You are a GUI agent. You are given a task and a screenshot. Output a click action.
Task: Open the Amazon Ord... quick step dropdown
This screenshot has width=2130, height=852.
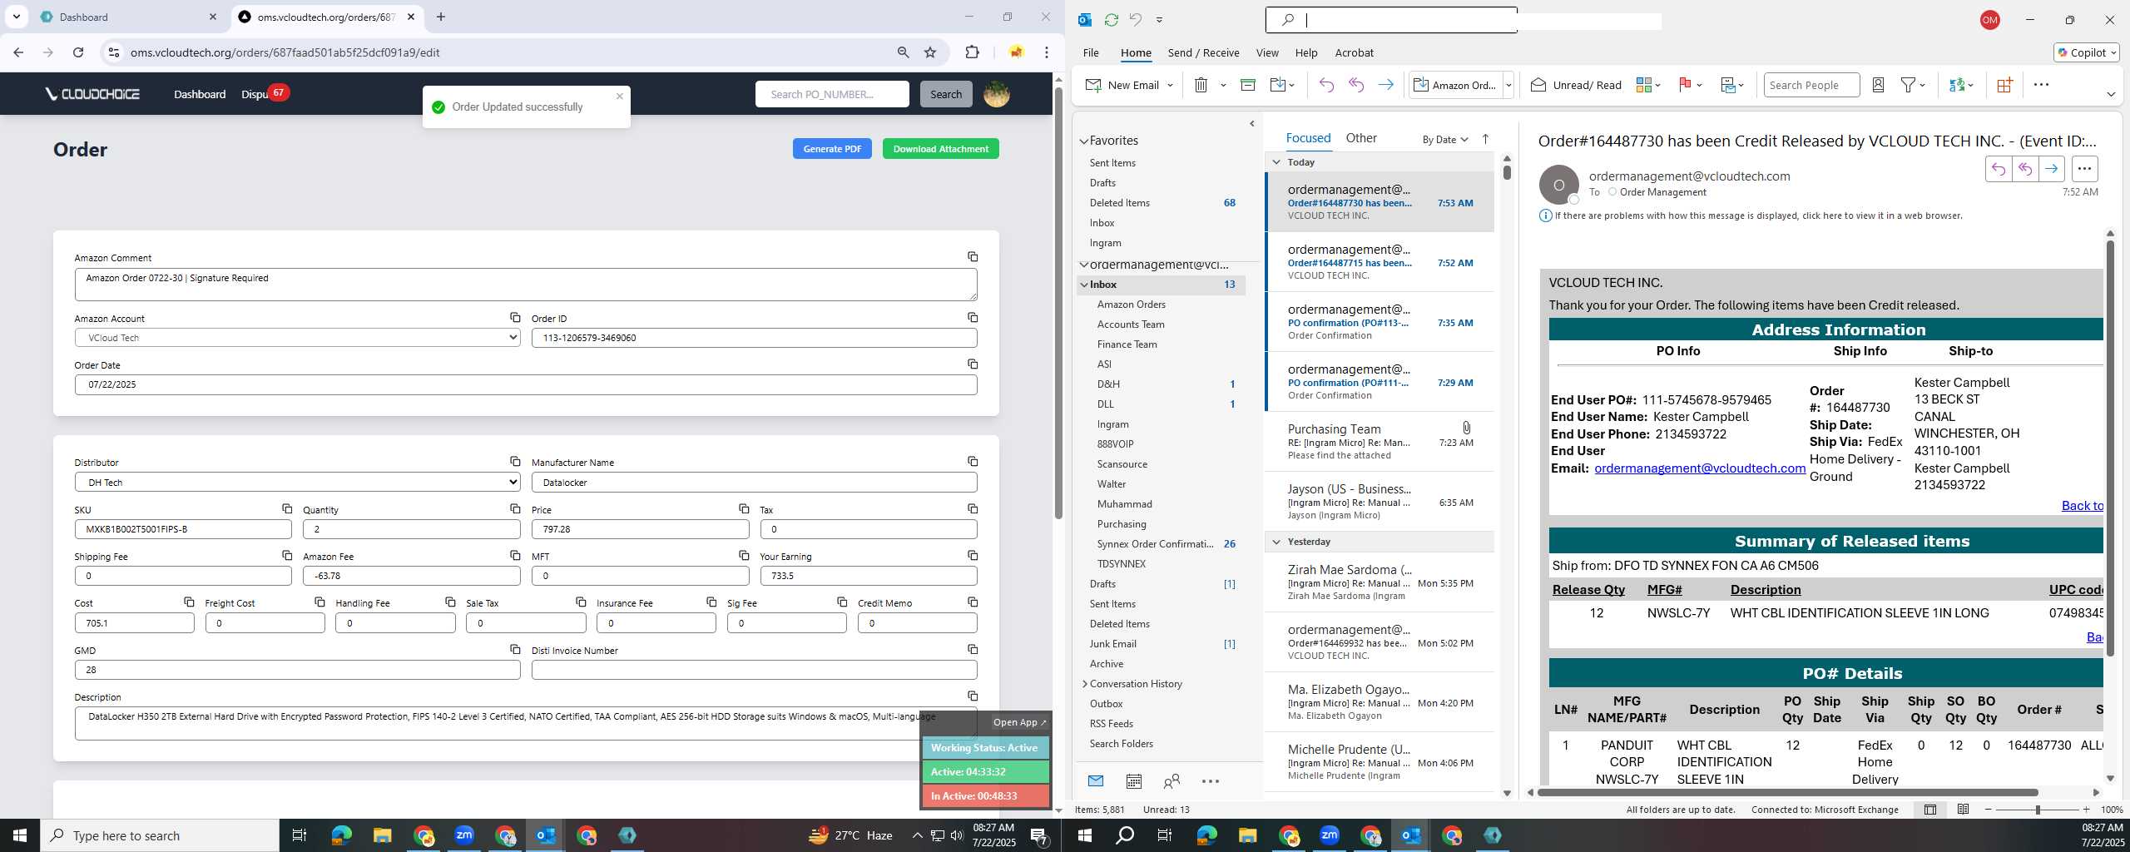point(1508,85)
